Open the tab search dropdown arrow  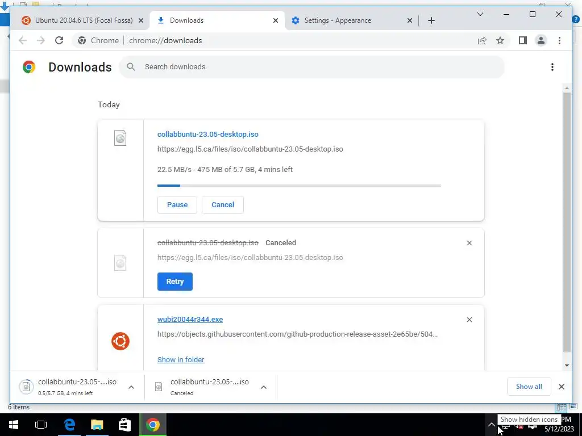tap(480, 14)
